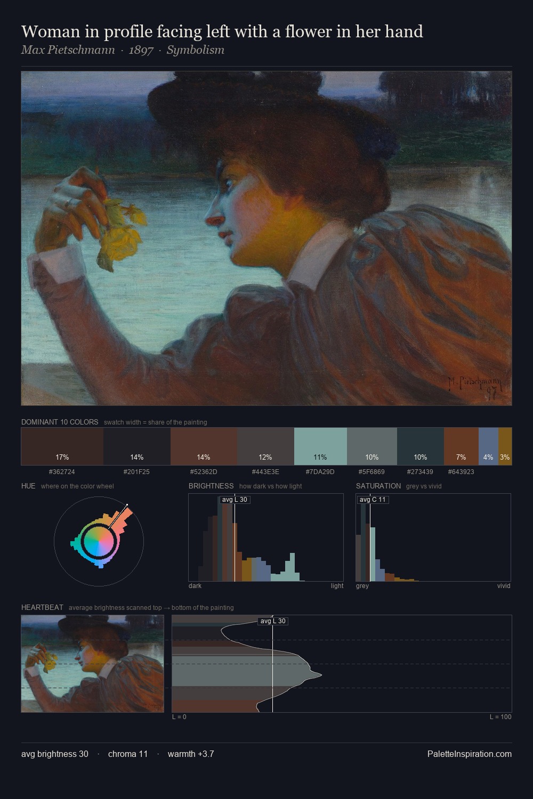Click the year '1897' in the subtitle
The width and height of the screenshot is (533, 799).
141,50
